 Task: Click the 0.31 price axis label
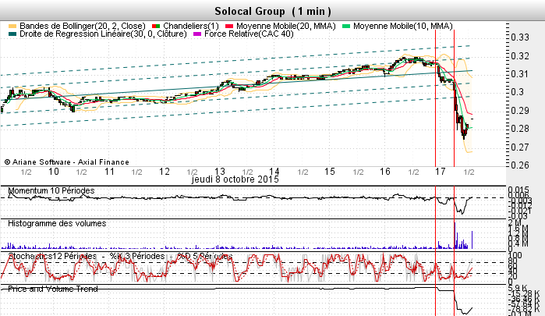tap(520, 74)
